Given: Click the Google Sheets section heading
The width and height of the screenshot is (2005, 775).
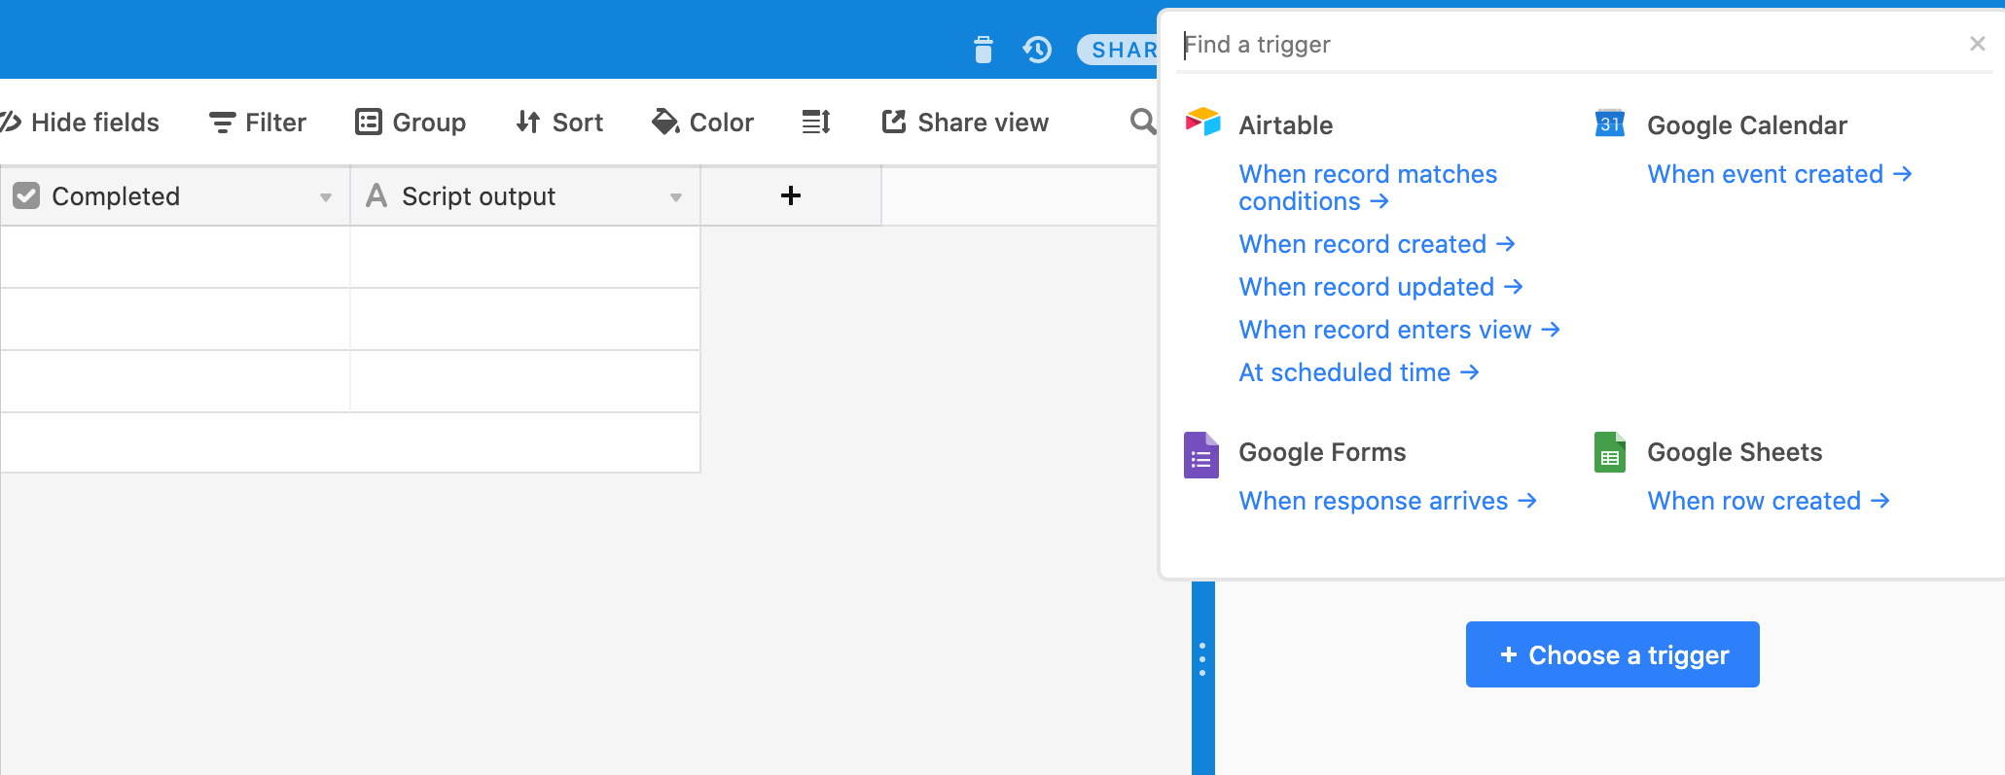Looking at the screenshot, I should [1735, 452].
